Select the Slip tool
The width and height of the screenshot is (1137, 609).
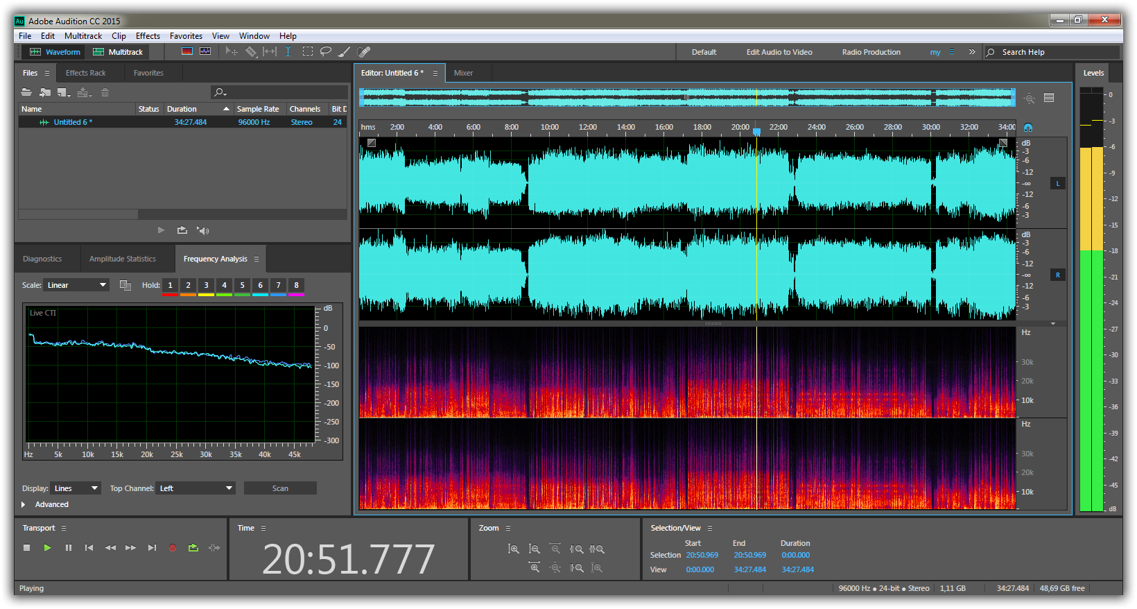(270, 51)
